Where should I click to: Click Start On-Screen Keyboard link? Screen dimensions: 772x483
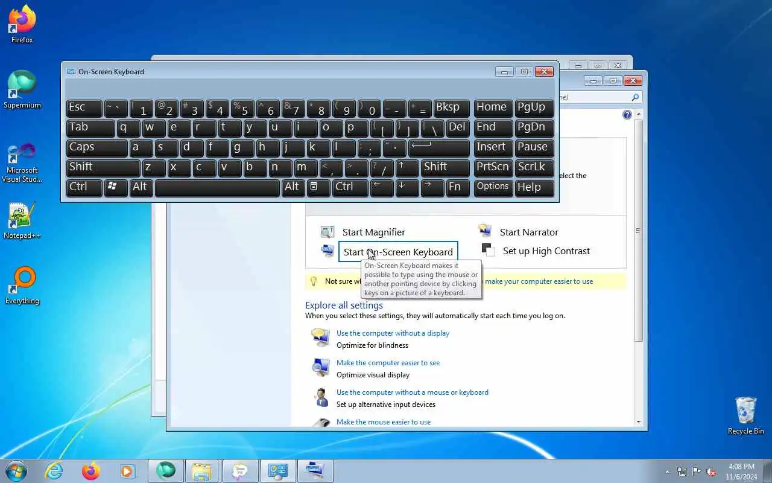398,252
